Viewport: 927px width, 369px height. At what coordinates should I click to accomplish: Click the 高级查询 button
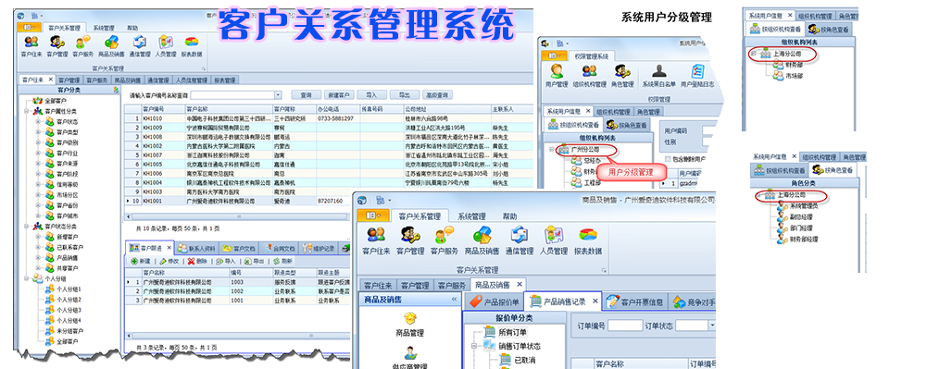click(437, 95)
